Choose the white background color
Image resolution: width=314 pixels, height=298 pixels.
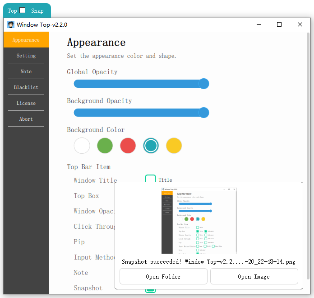pyautogui.click(x=82, y=146)
